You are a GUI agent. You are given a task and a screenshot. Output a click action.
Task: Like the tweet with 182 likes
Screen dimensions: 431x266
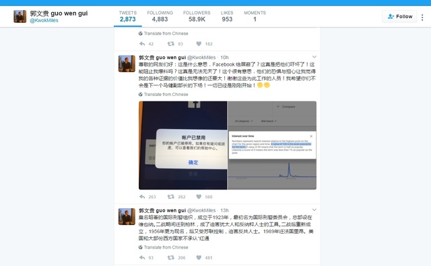pos(199,44)
